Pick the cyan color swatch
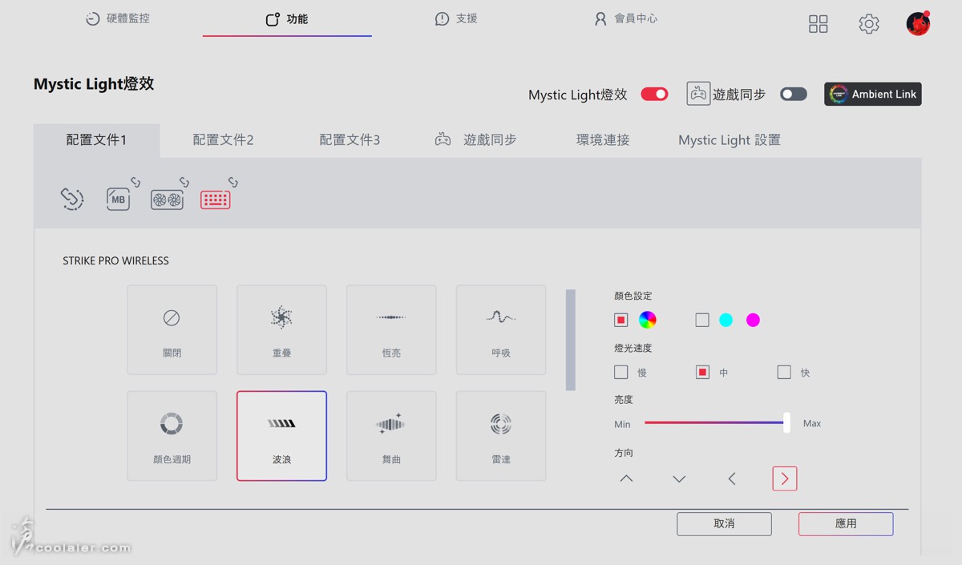This screenshot has width=962, height=565. coord(726,320)
